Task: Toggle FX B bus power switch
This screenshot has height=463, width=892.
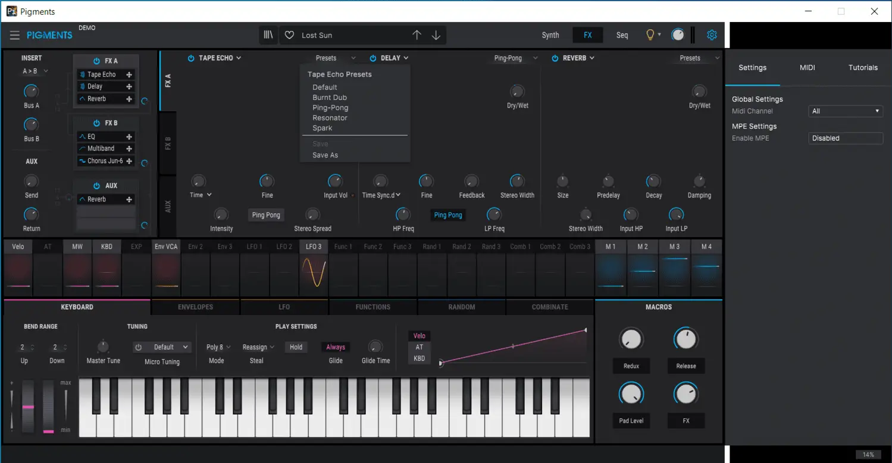Action: pyautogui.click(x=97, y=123)
